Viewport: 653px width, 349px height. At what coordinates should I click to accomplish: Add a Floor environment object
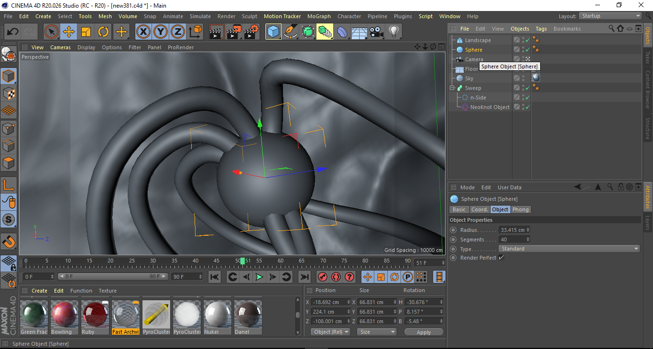pyautogui.click(x=359, y=32)
